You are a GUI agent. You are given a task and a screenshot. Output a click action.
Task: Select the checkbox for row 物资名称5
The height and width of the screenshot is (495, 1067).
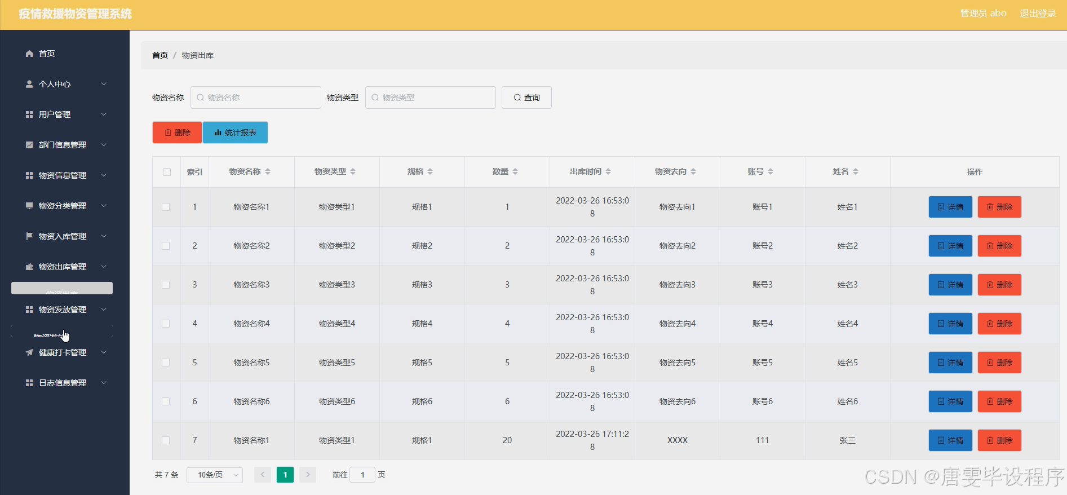pos(166,363)
